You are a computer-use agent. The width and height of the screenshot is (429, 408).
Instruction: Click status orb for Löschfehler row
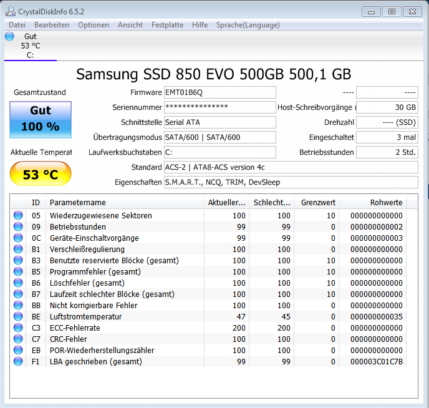[x=18, y=283]
